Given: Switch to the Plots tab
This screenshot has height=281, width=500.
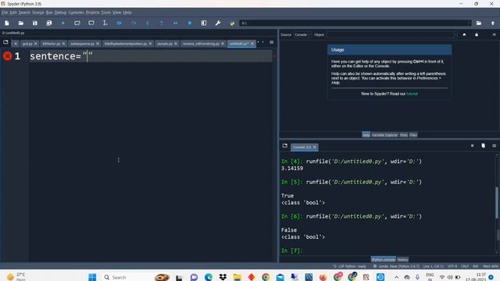Looking at the screenshot, I should (404, 135).
